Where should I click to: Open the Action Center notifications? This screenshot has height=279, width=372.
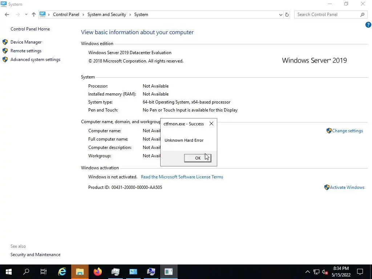(360, 272)
